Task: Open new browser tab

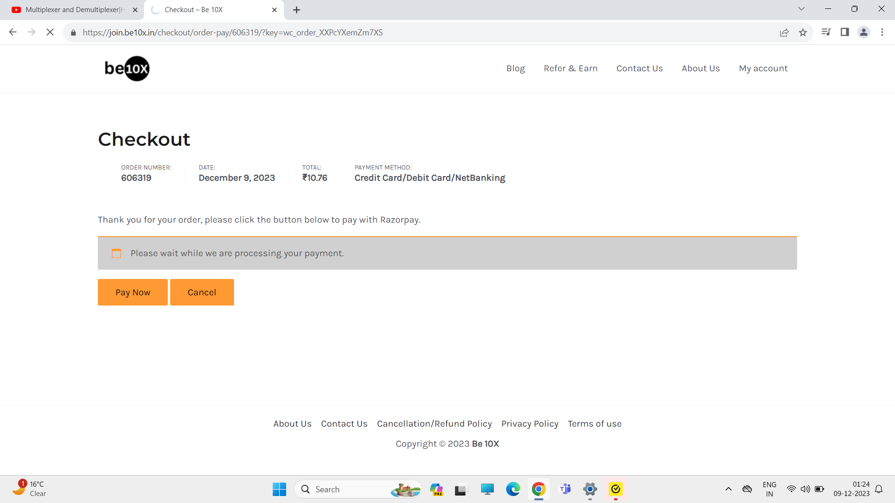Action: pos(296,10)
